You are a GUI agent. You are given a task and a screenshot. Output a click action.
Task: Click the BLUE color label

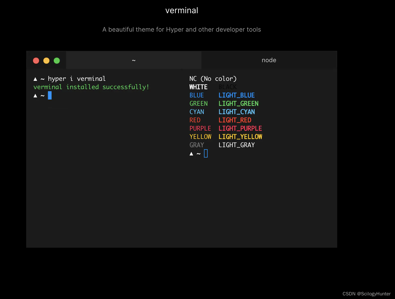coord(197,95)
